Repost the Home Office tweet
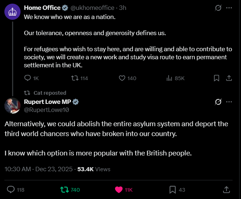The height and width of the screenshot is (199, 241). (x=74, y=78)
